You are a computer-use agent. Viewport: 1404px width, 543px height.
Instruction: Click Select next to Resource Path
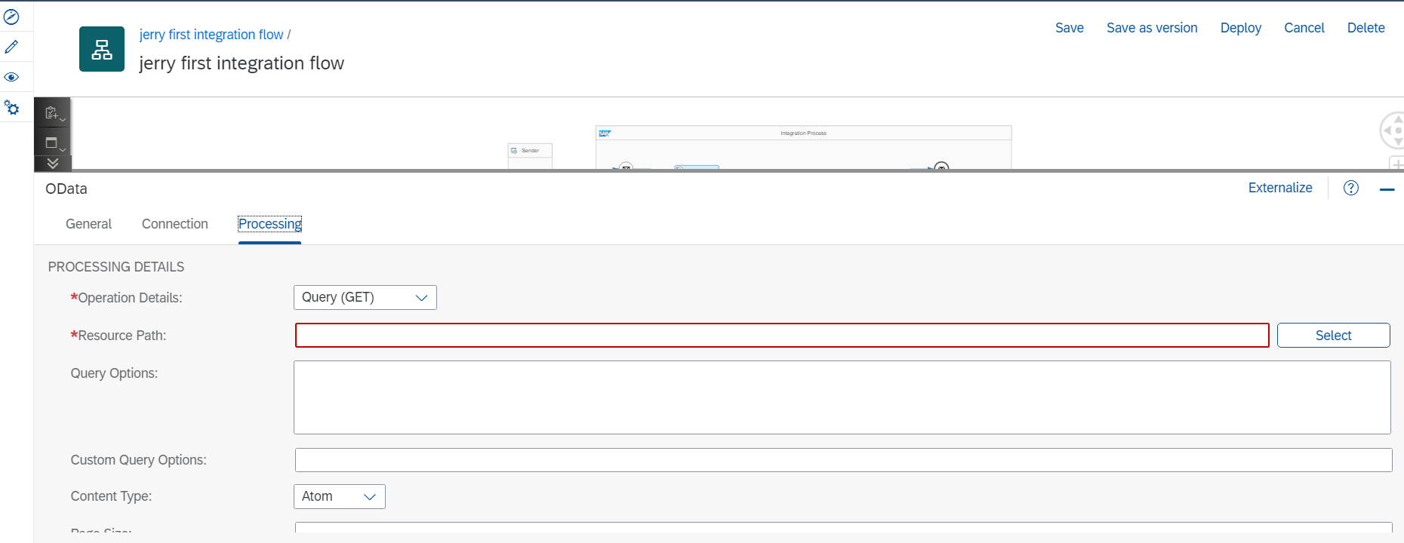pyautogui.click(x=1334, y=336)
